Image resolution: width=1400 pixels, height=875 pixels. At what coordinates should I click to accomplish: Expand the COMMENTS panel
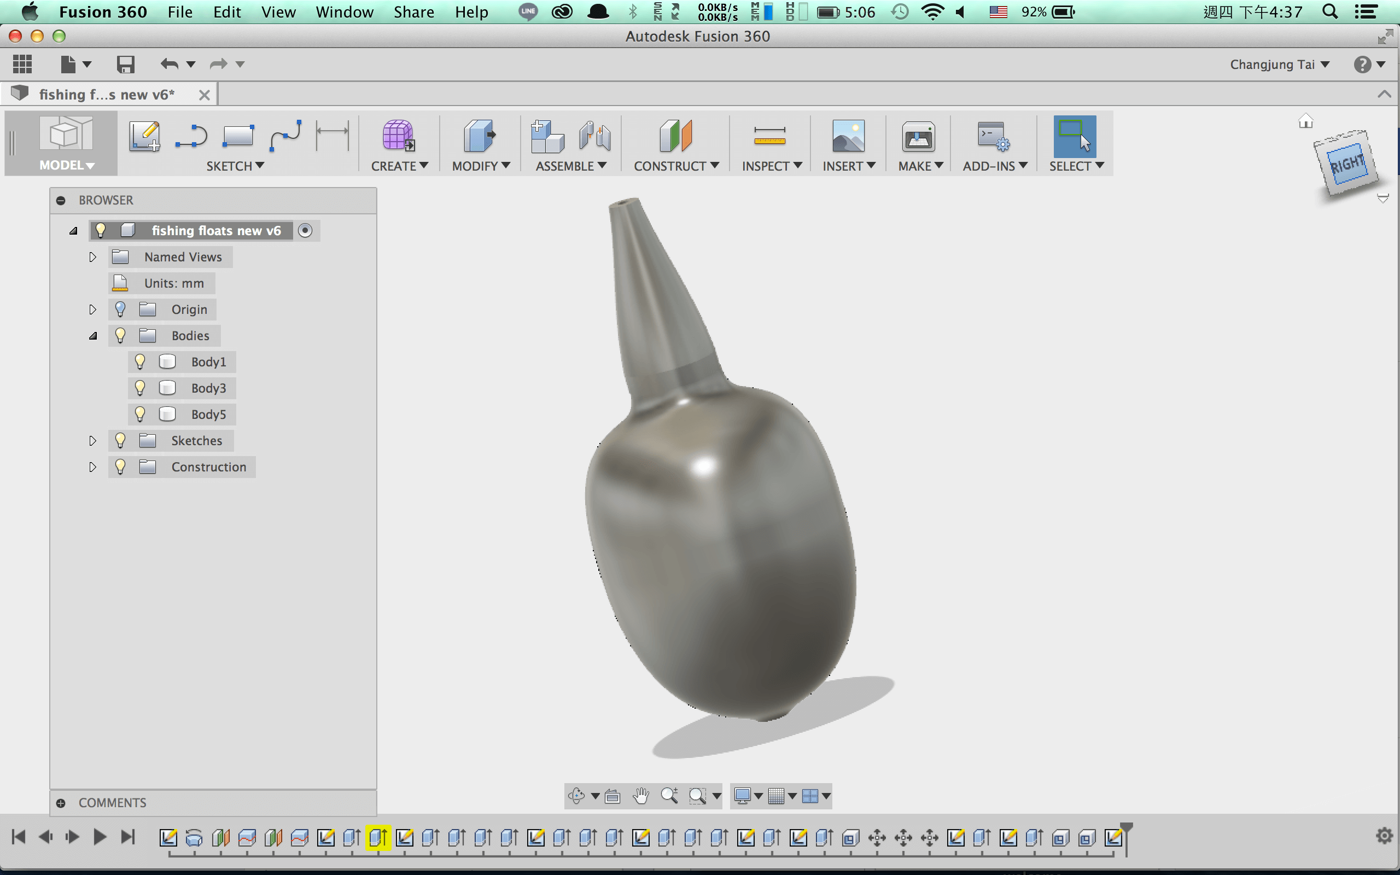coord(61,803)
